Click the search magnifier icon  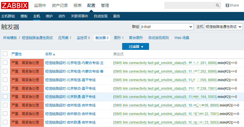(218, 5)
